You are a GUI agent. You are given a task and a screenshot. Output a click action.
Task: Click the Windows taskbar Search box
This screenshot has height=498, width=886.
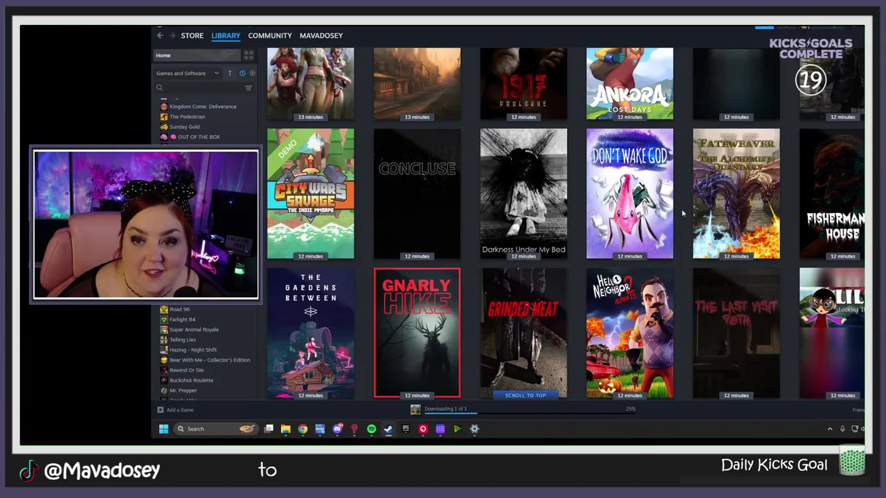(216, 429)
